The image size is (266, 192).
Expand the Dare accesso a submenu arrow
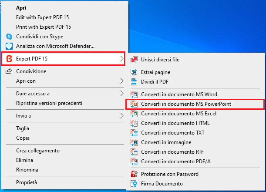coord(121,94)
